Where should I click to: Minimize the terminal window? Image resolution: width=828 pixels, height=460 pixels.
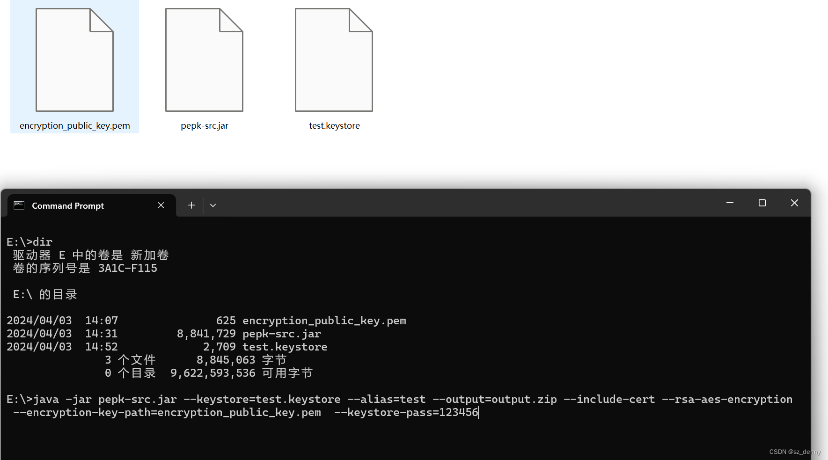click(x=730, y=203)
